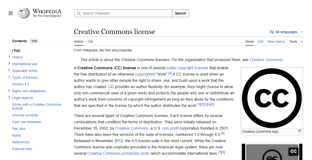312x160 pixels.
Task: Expand the History section
Action: point(9,57)
